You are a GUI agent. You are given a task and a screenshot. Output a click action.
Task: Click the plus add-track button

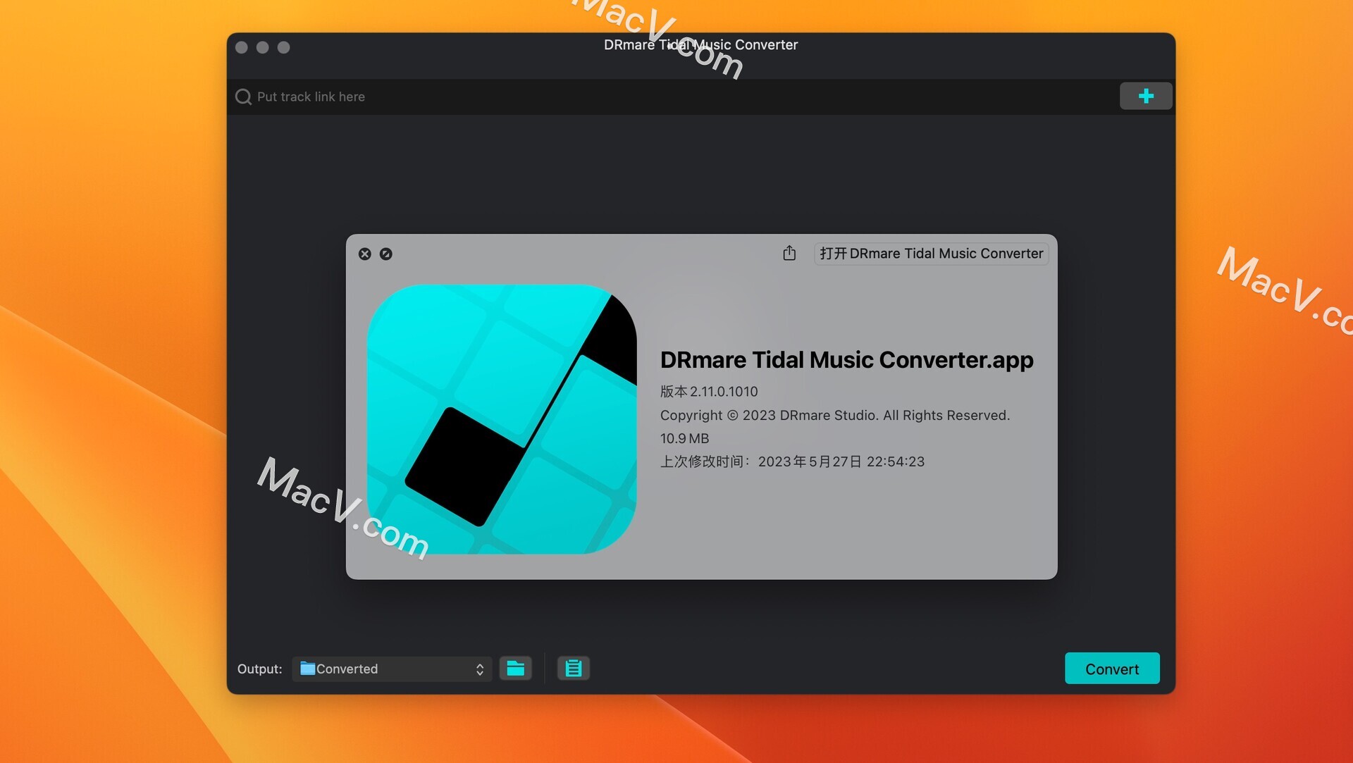[x=1146, y=96]
